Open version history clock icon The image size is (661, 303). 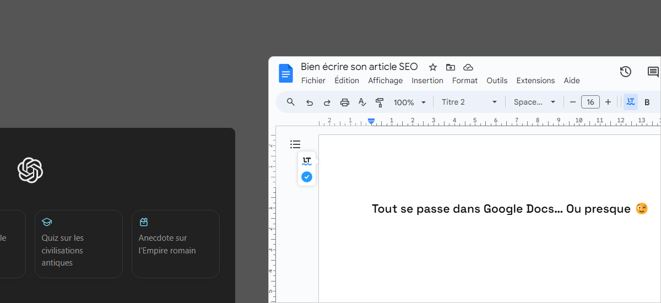pos(625,72)
